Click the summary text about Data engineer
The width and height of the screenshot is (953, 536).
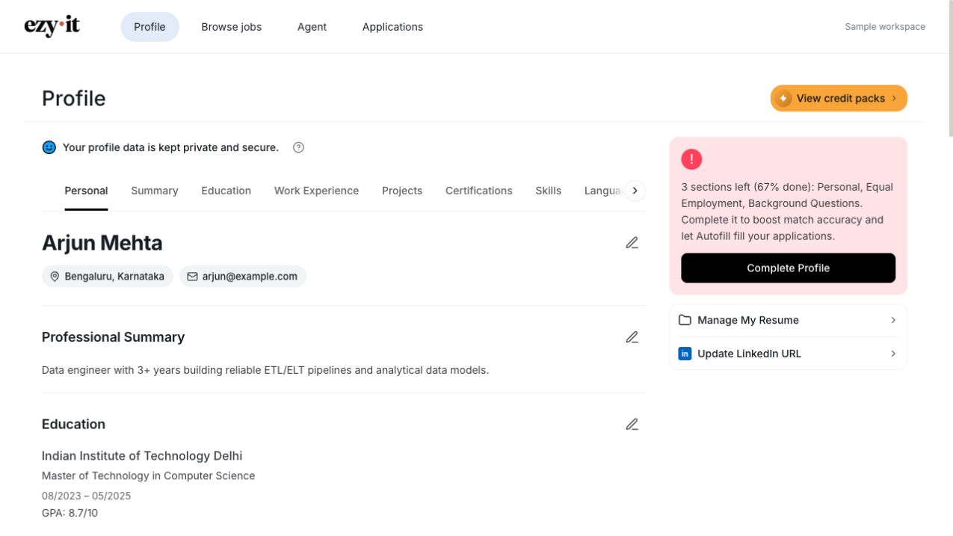(265, 370)
